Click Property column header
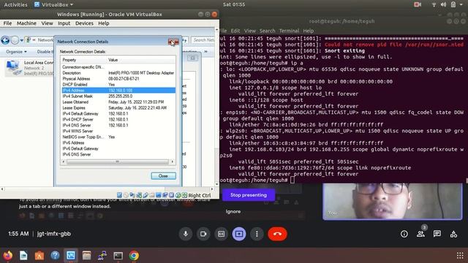Viewport: 468px width, 263px height. tap(83, 60)
